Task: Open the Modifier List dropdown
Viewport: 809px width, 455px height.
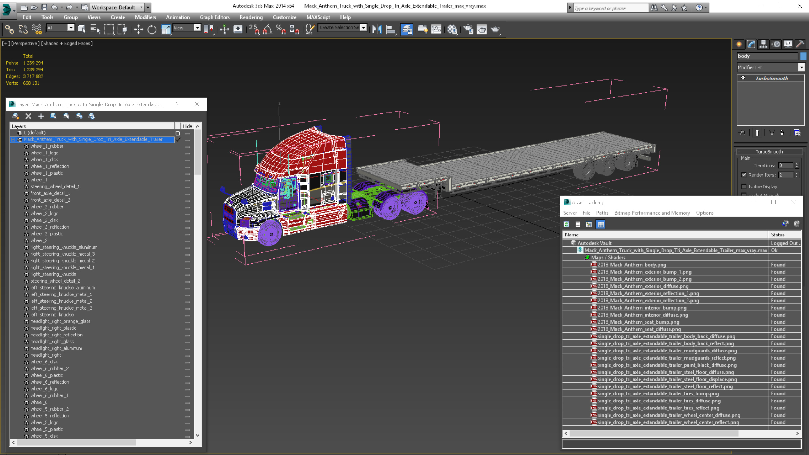Action: (801, 67)
